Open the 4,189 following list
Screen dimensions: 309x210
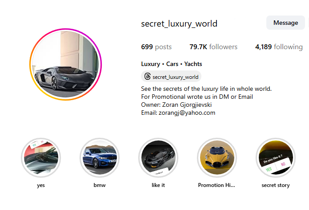tap(279, 47)
